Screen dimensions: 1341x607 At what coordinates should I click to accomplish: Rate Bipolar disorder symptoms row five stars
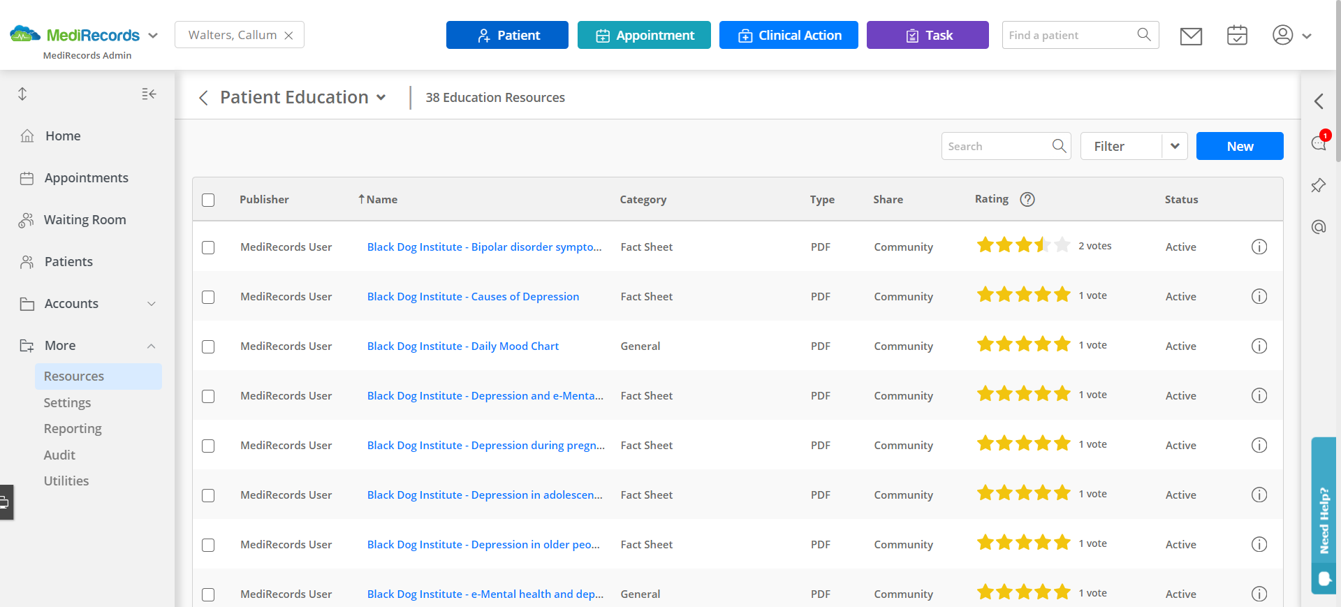pyautogui.click(x=1062, y=245)
